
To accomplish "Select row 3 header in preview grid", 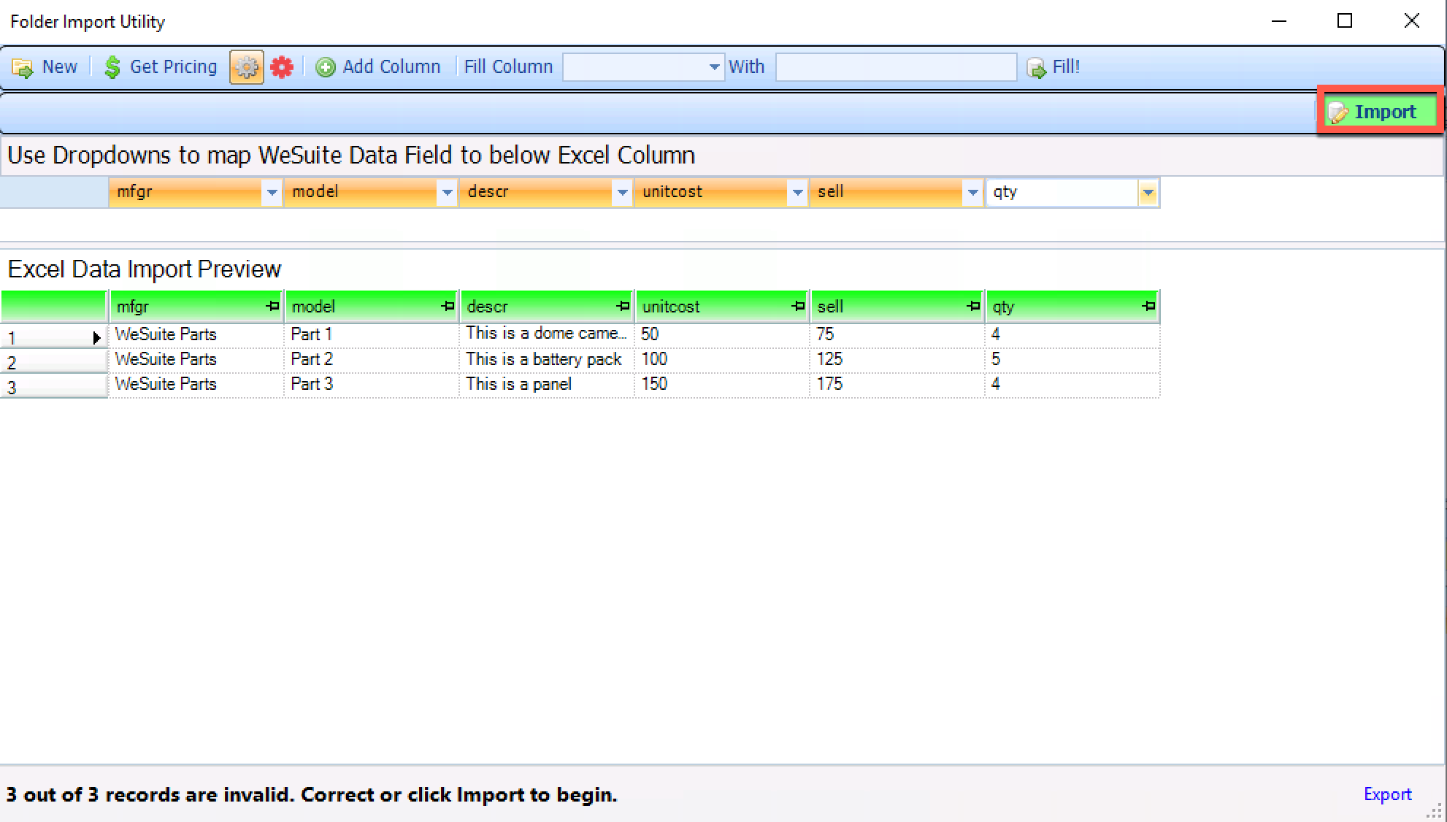I will [x=54, y=386].
